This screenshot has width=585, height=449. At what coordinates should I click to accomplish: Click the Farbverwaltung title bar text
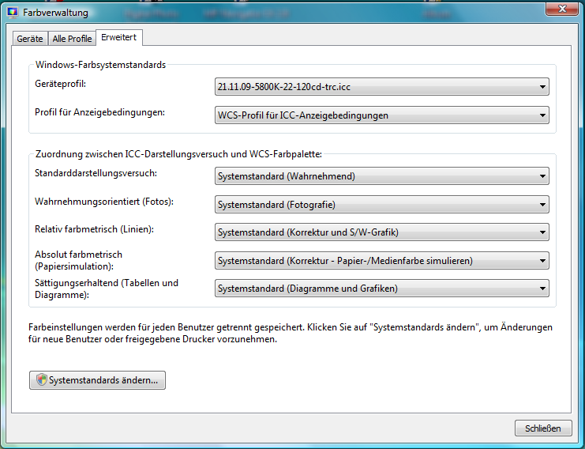(x=55, y=13)
